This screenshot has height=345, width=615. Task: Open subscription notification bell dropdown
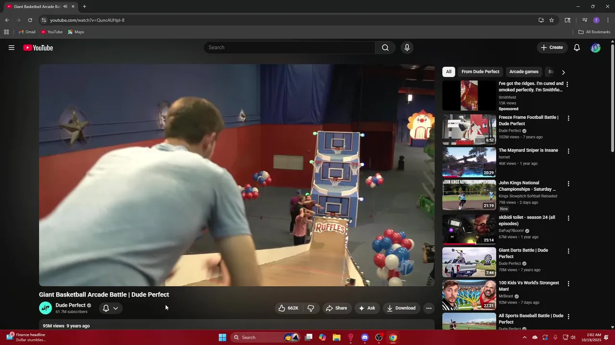[111, 308]
